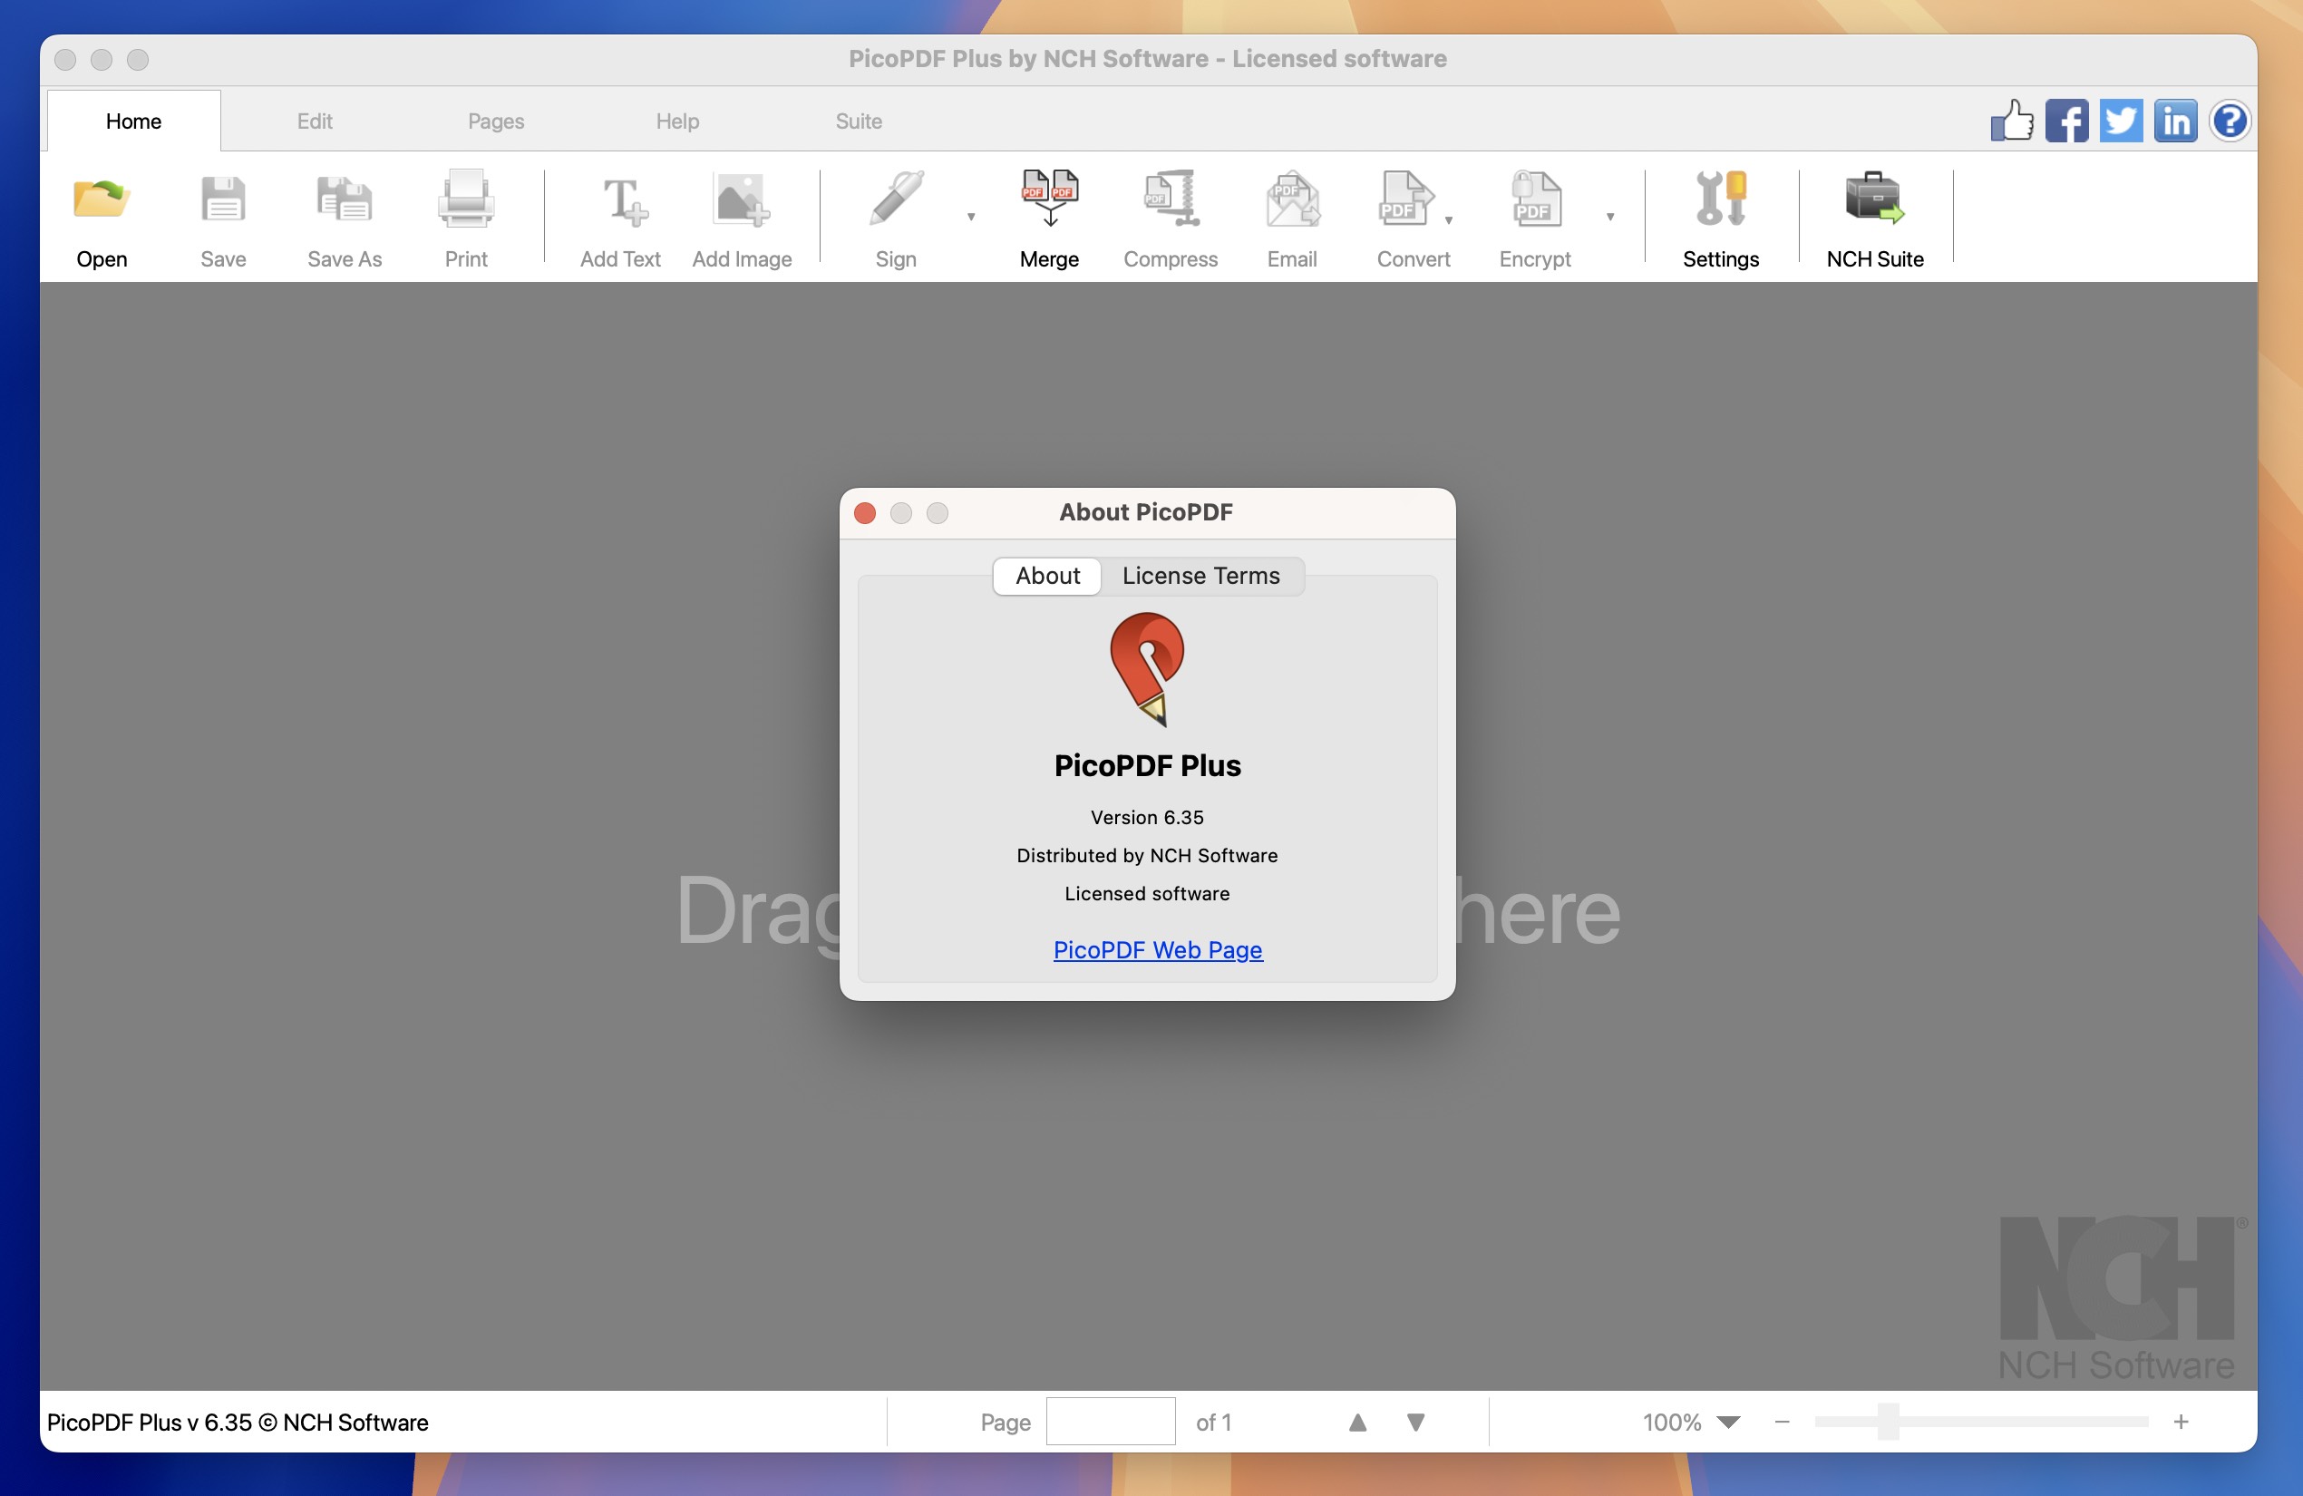Switch to the Suite tab
This screenshot has height=1496, width=2303.
click(859, 121)
